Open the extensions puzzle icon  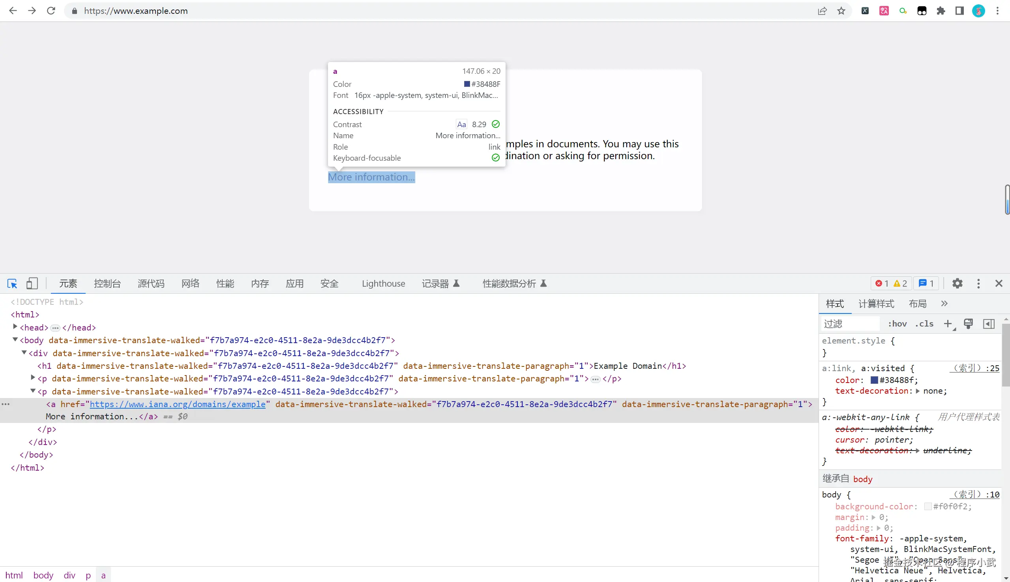941,11
